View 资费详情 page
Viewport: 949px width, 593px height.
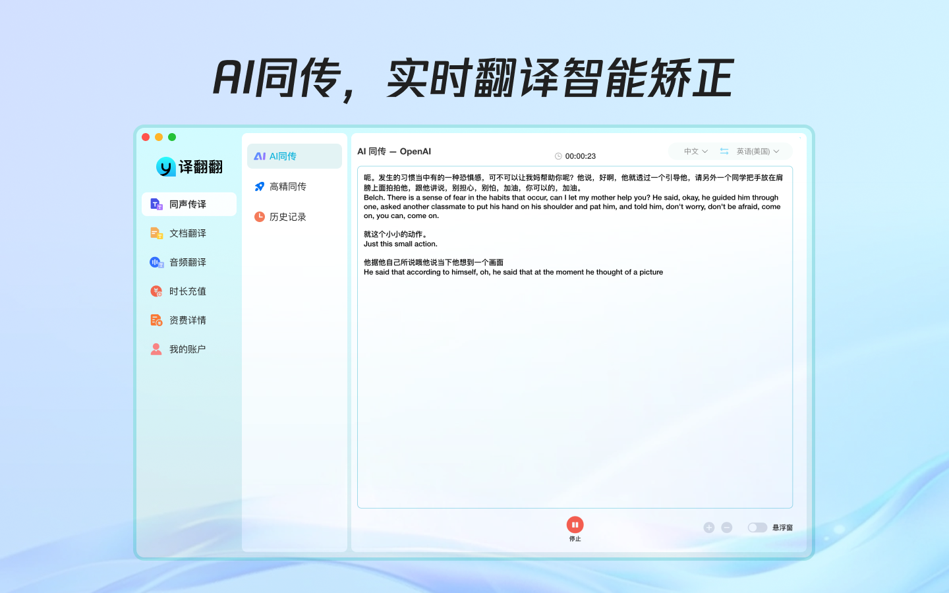189,320
